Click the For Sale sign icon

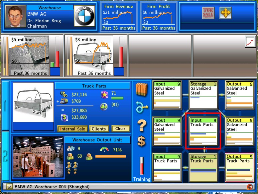[208, 13]
